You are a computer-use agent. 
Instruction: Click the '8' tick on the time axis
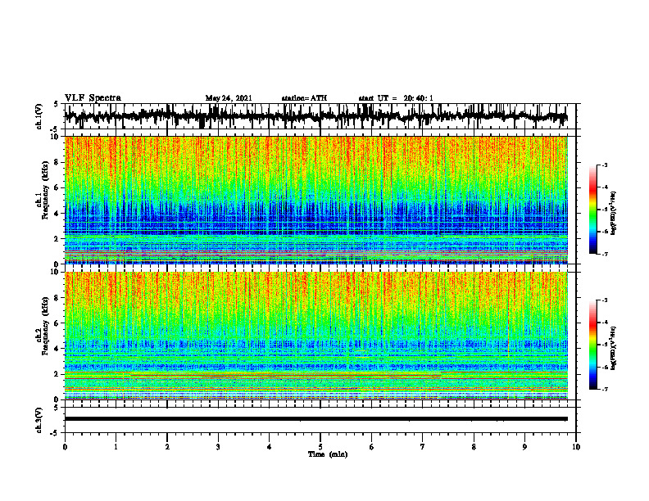pyautogui.click(x=474, y=447)
